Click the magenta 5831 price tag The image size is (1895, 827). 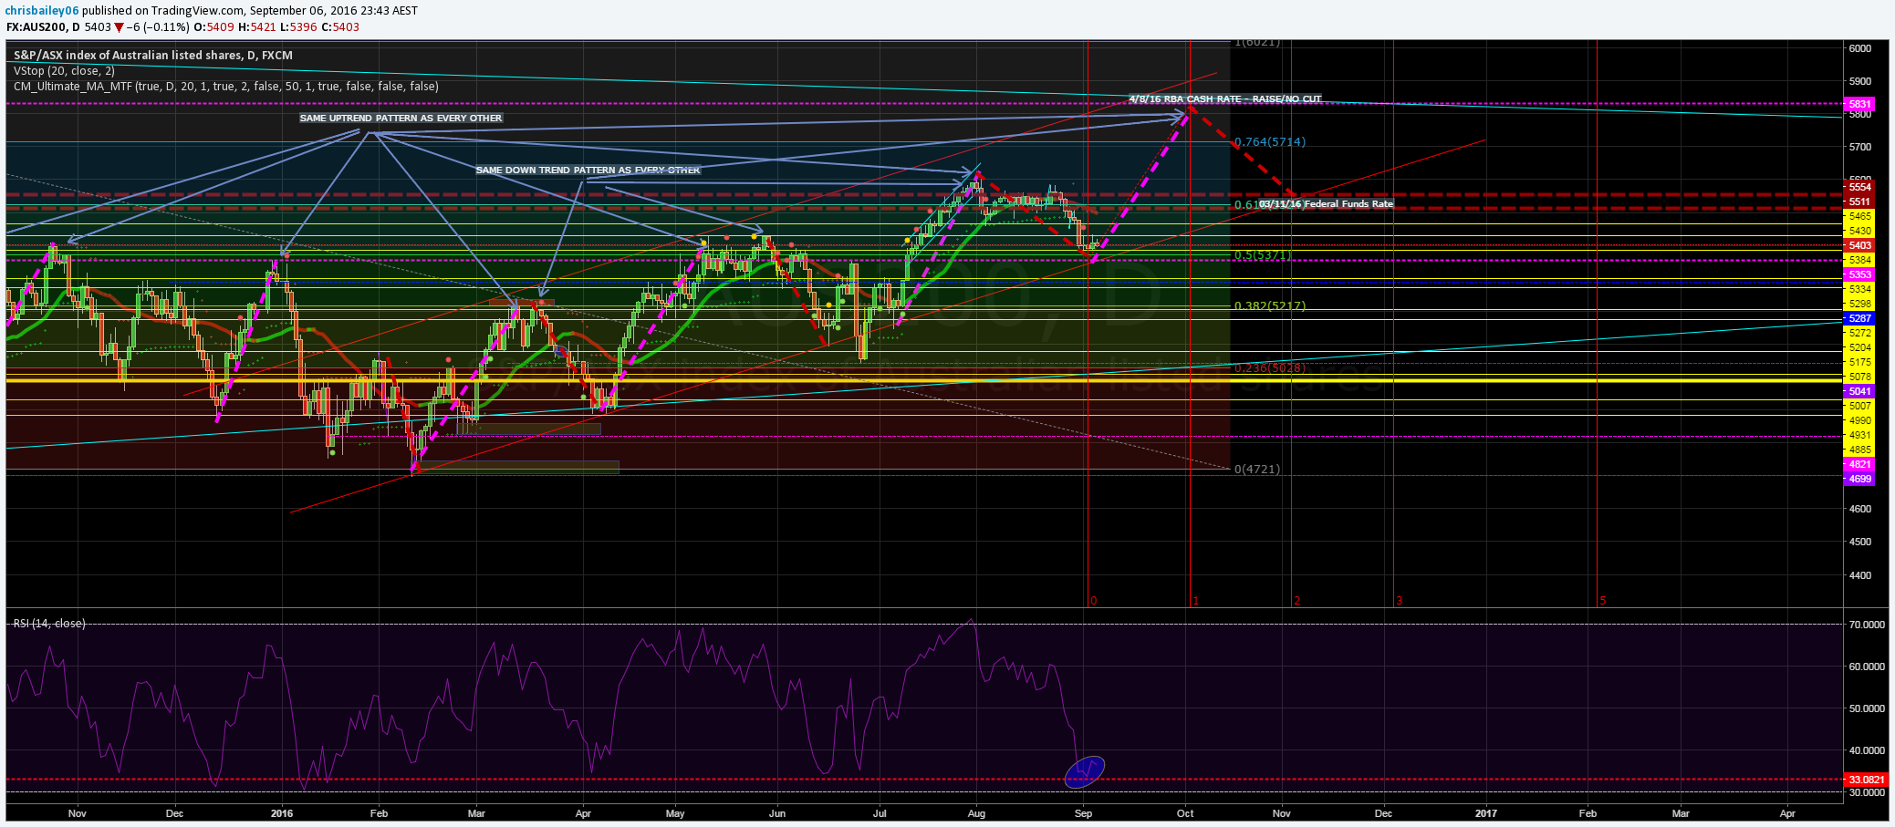pyautogui.click(x=1860, y=104)
